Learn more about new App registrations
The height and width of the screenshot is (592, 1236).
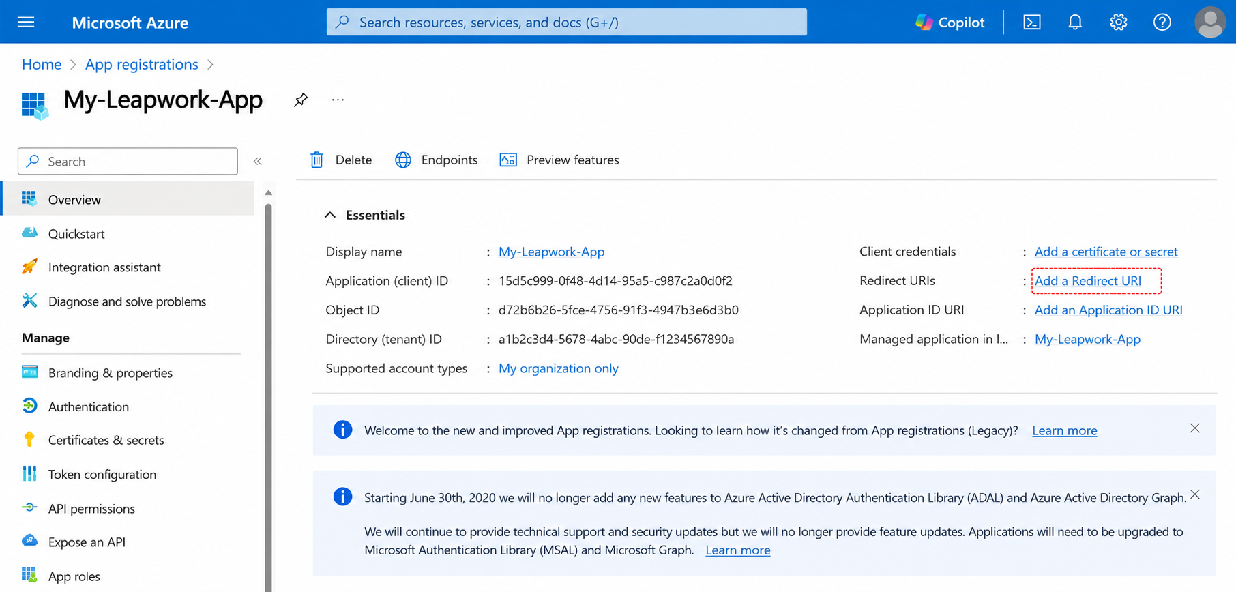click(x=1065, y=430)
